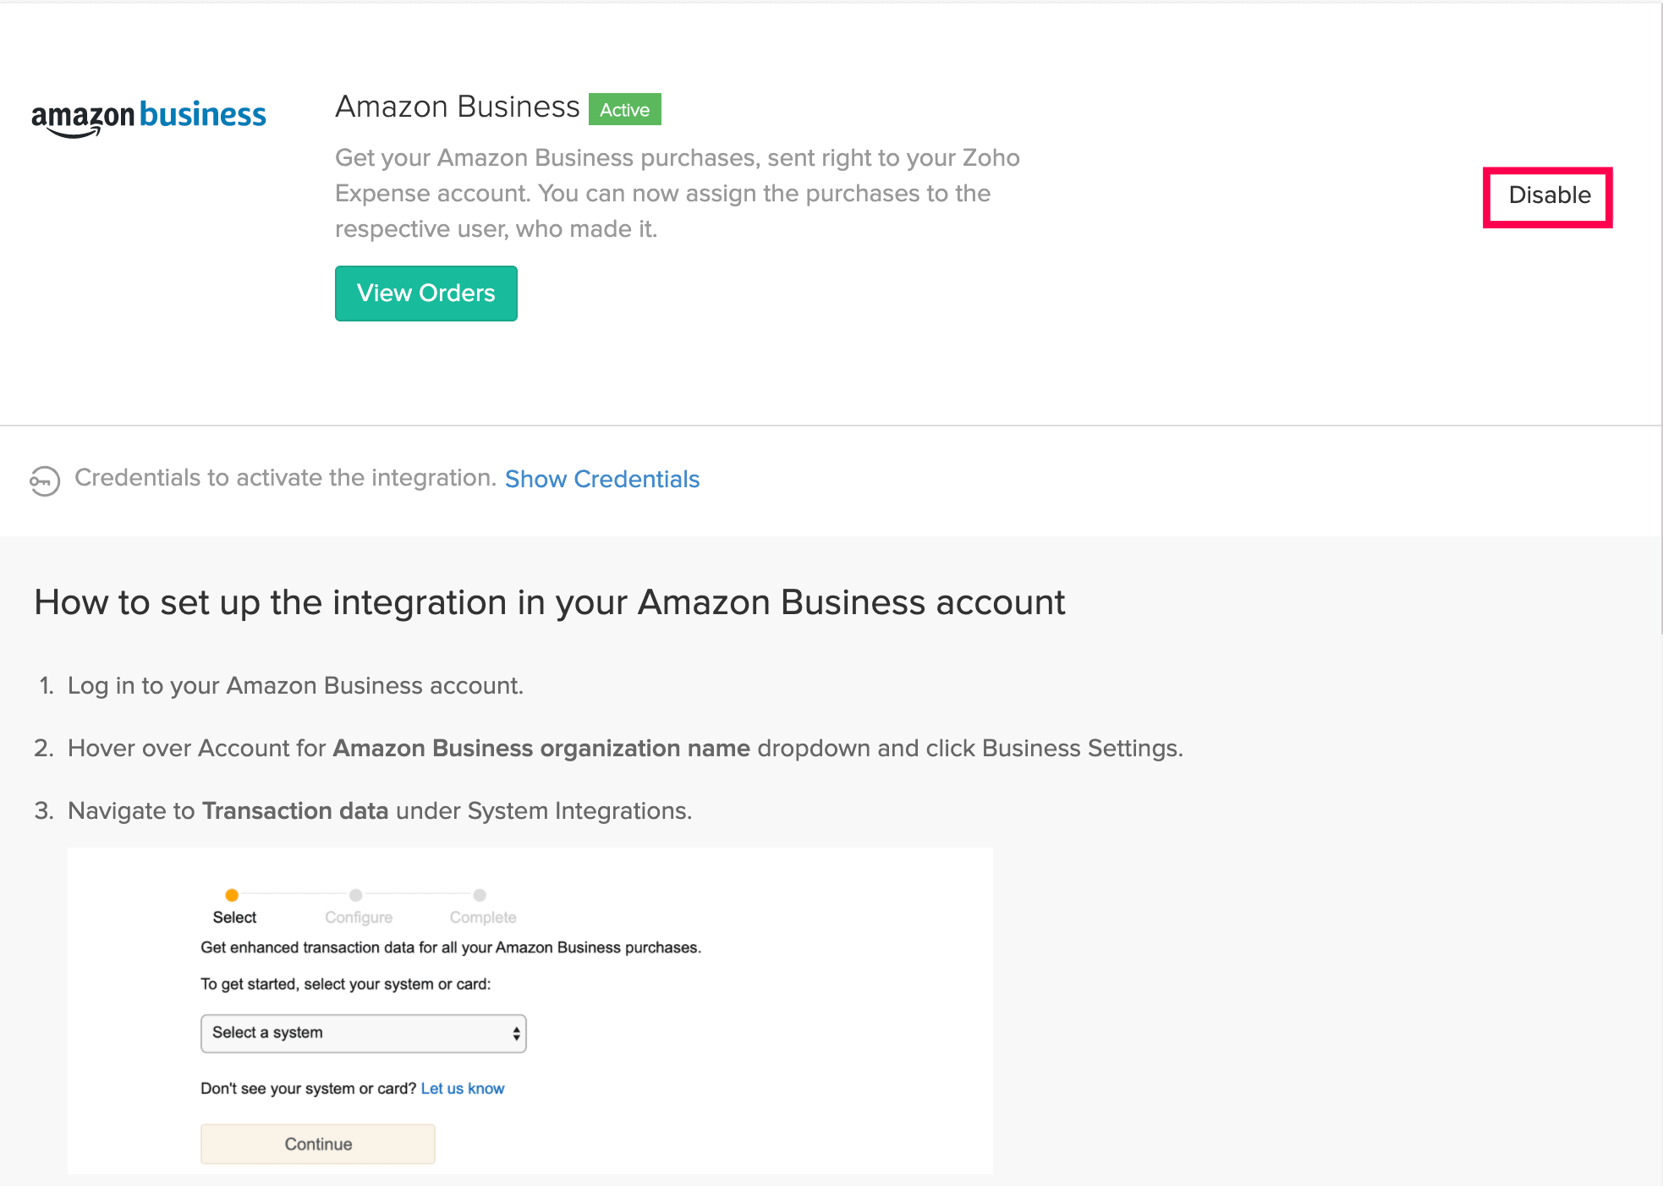This screenshot has height=1186, width=1663.
Task: Click the credentials key icon
Action: (45, 480)
